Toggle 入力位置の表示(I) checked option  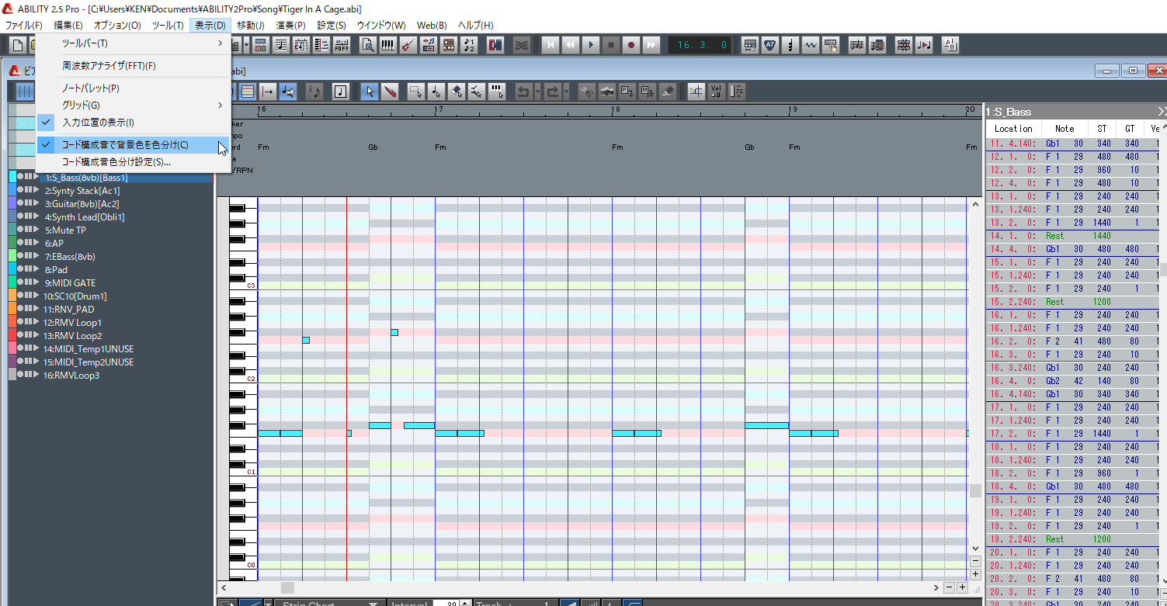134,123
